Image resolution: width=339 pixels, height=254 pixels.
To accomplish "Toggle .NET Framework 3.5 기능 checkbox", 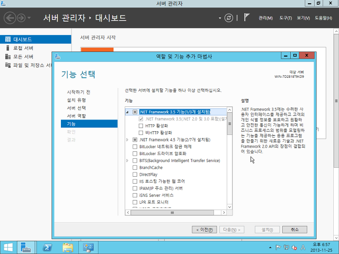I will click(x=135, y=112).
